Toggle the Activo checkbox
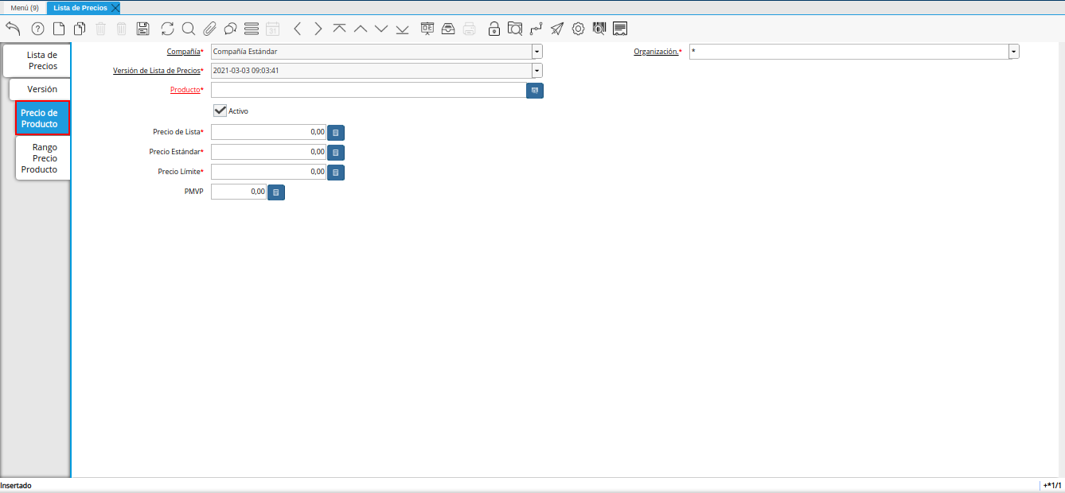1065x493 pixels. pos(220,111)
